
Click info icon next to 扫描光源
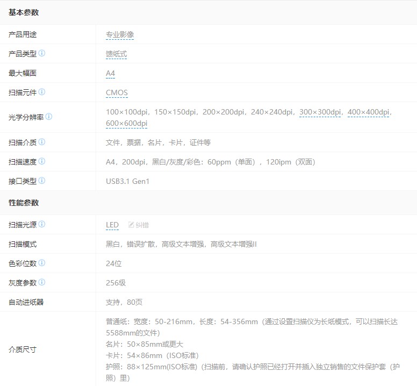click(42, 224)
